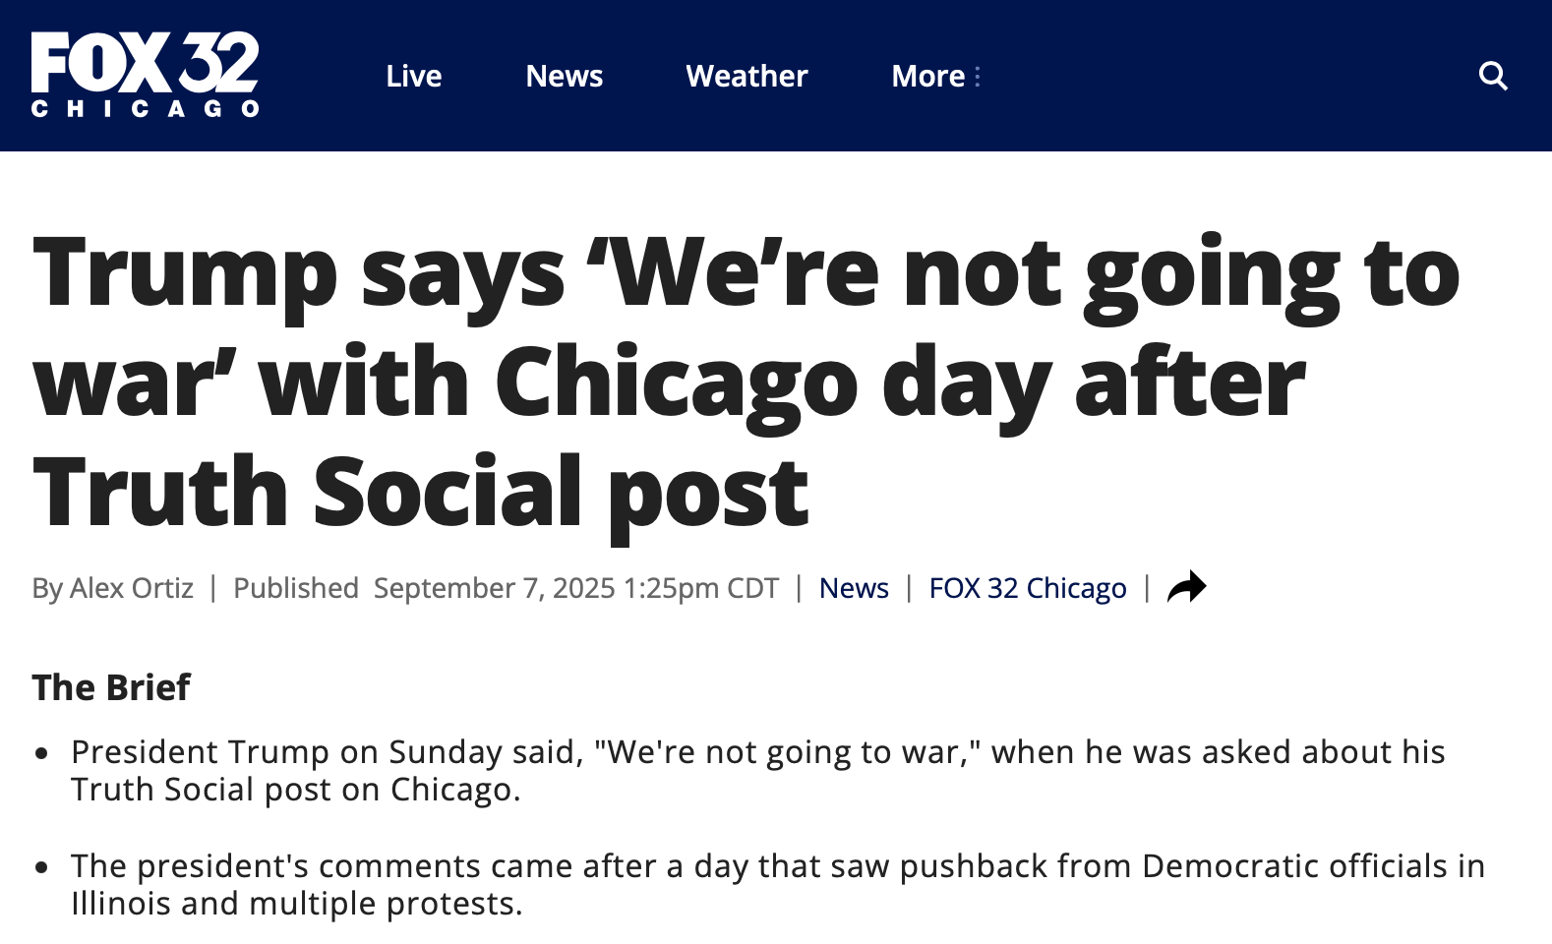Screen dimensions: 1552x944
Task: Open the Live nav item
Action: click(413, 76)
